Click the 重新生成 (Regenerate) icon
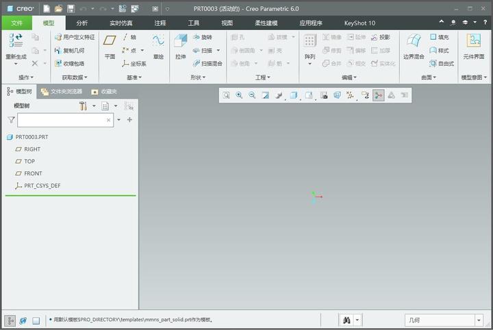The image size is (493, 330). tap(16, 41)
